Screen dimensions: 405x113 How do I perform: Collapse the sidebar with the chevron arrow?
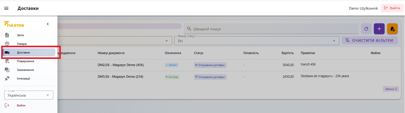[x=48, y=24]
